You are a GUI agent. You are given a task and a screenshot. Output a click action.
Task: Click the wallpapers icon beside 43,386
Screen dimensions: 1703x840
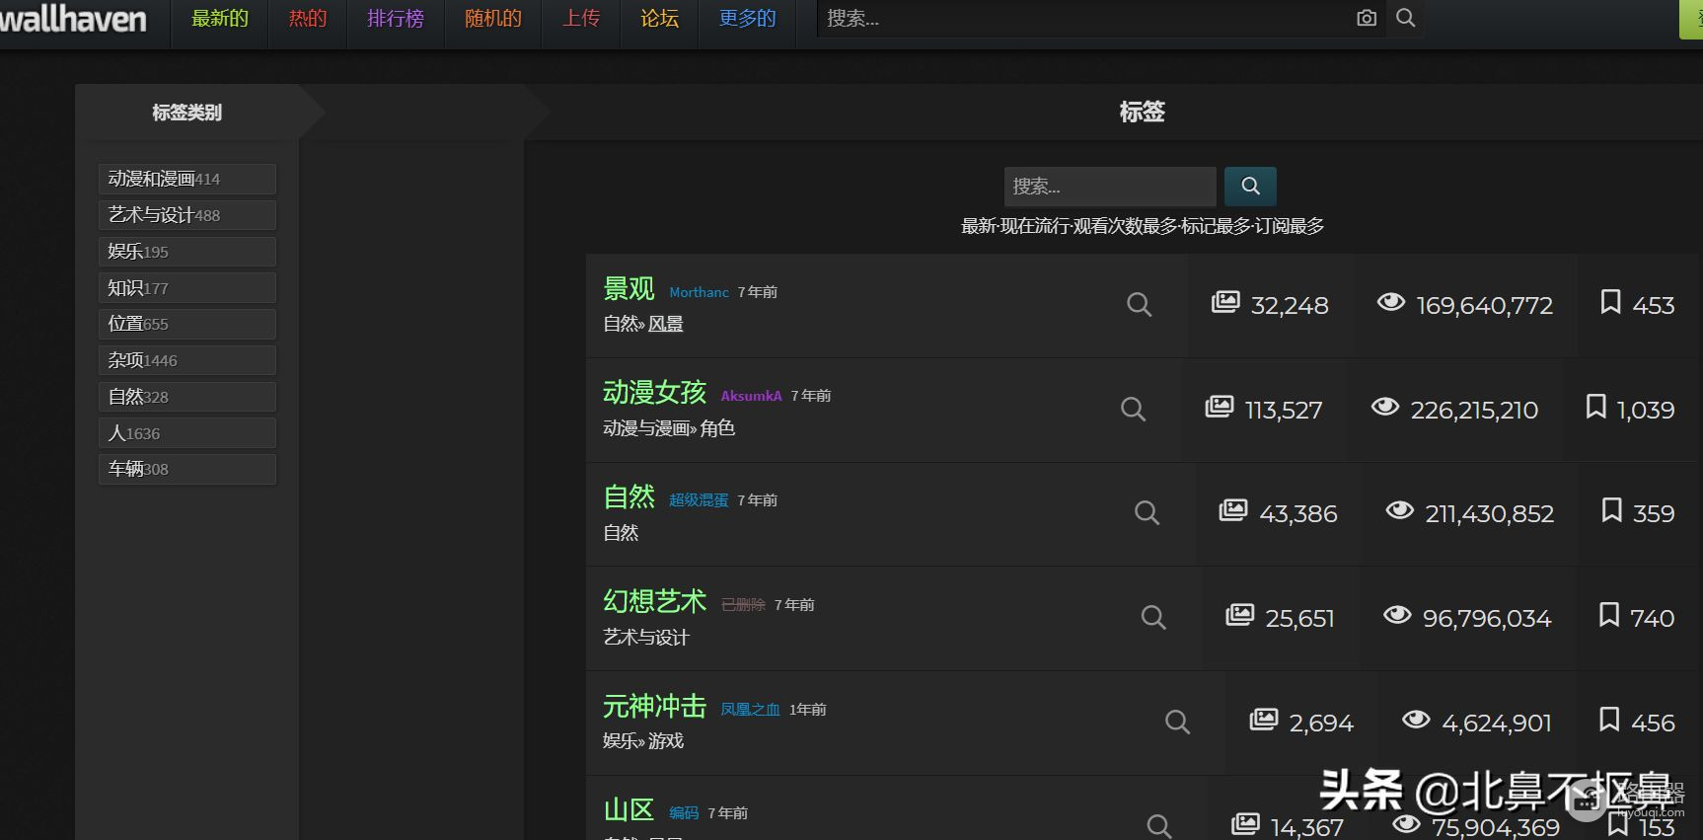tap(1233, 510)
